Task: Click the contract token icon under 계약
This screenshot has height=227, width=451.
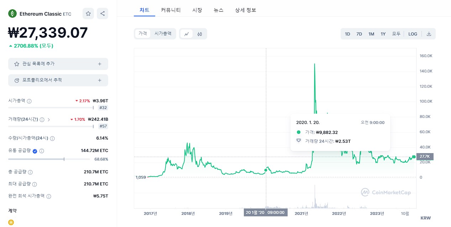Action: [x=11, y=222]
